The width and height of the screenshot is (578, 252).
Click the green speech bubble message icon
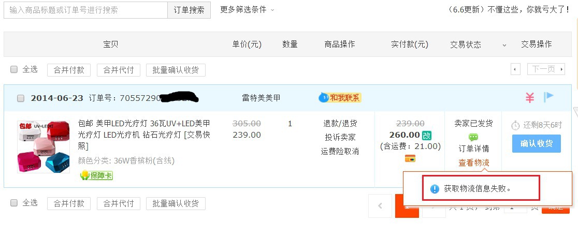point(473,137)
